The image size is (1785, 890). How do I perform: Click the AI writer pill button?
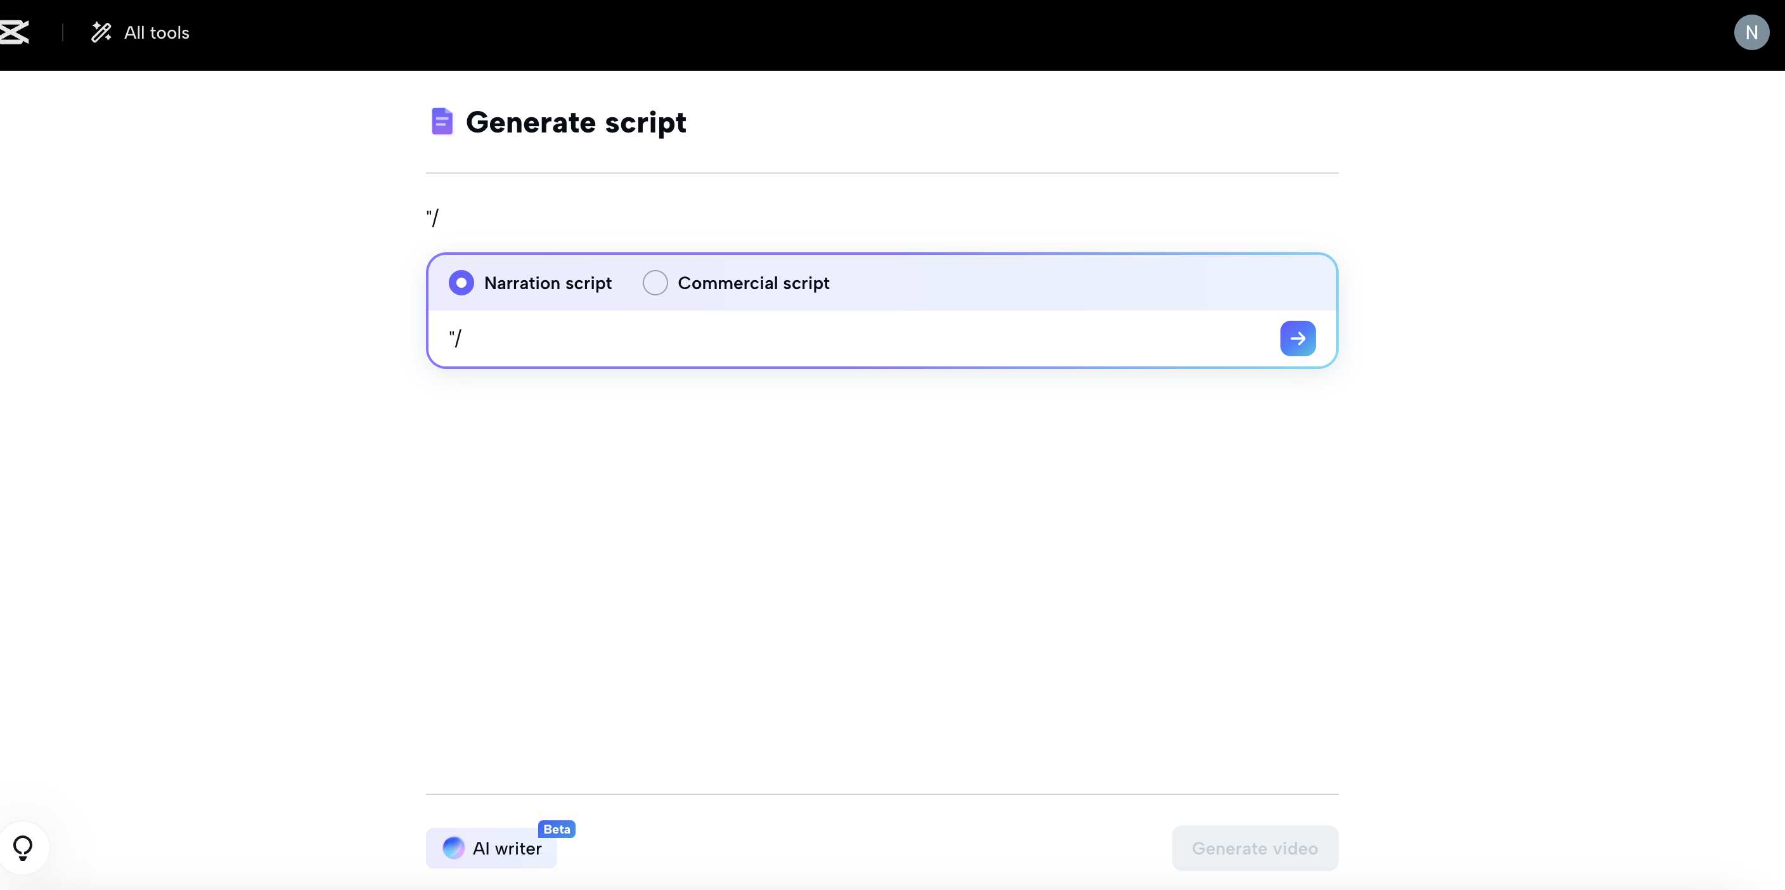pos(491,848)
